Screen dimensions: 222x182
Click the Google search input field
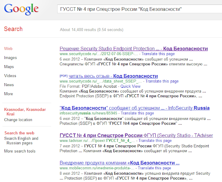139,9
